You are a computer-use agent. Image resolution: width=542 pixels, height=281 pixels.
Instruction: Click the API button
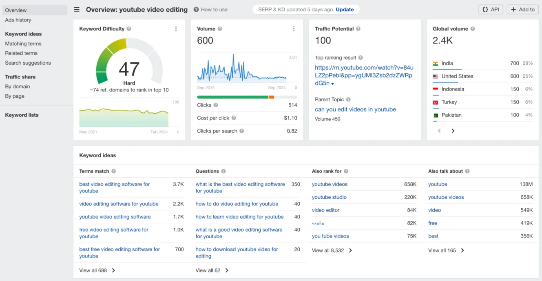click(x=491, y=9)
